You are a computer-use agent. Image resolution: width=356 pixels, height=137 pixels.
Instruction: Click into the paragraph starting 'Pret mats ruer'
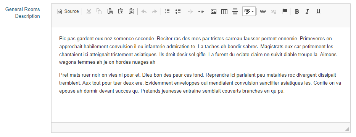click(x=200, y=83)
